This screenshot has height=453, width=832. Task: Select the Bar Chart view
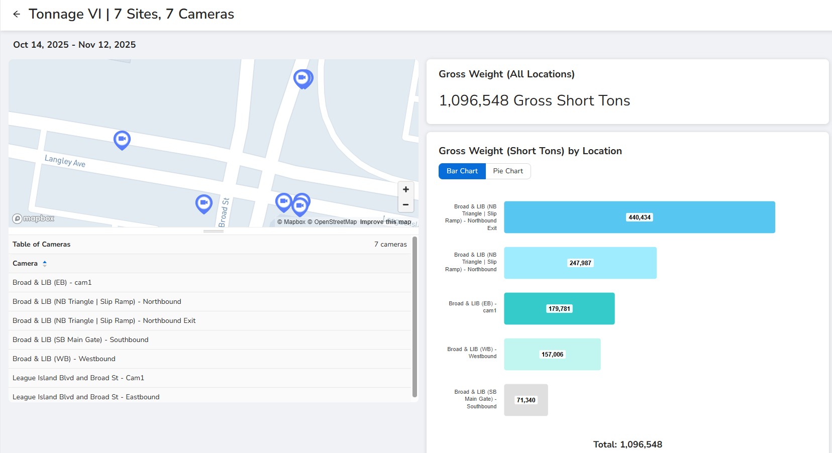click(462, 171)
